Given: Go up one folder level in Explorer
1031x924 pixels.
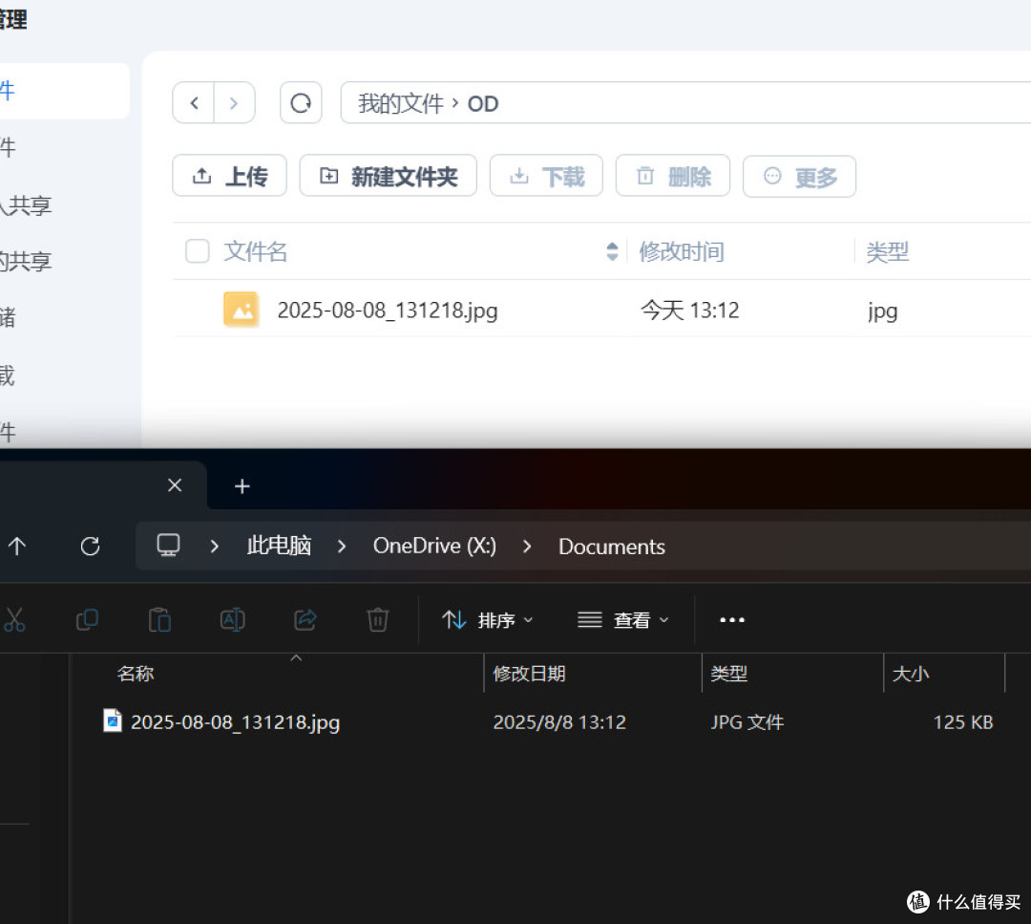Looking at the screenshot, I should pyautogui.click(x=17, y=546).
